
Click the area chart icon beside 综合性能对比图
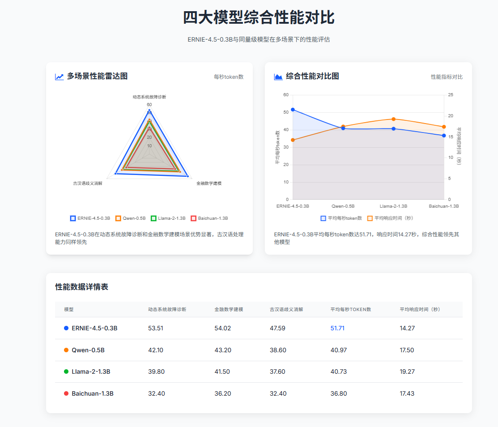click(278, 77)
